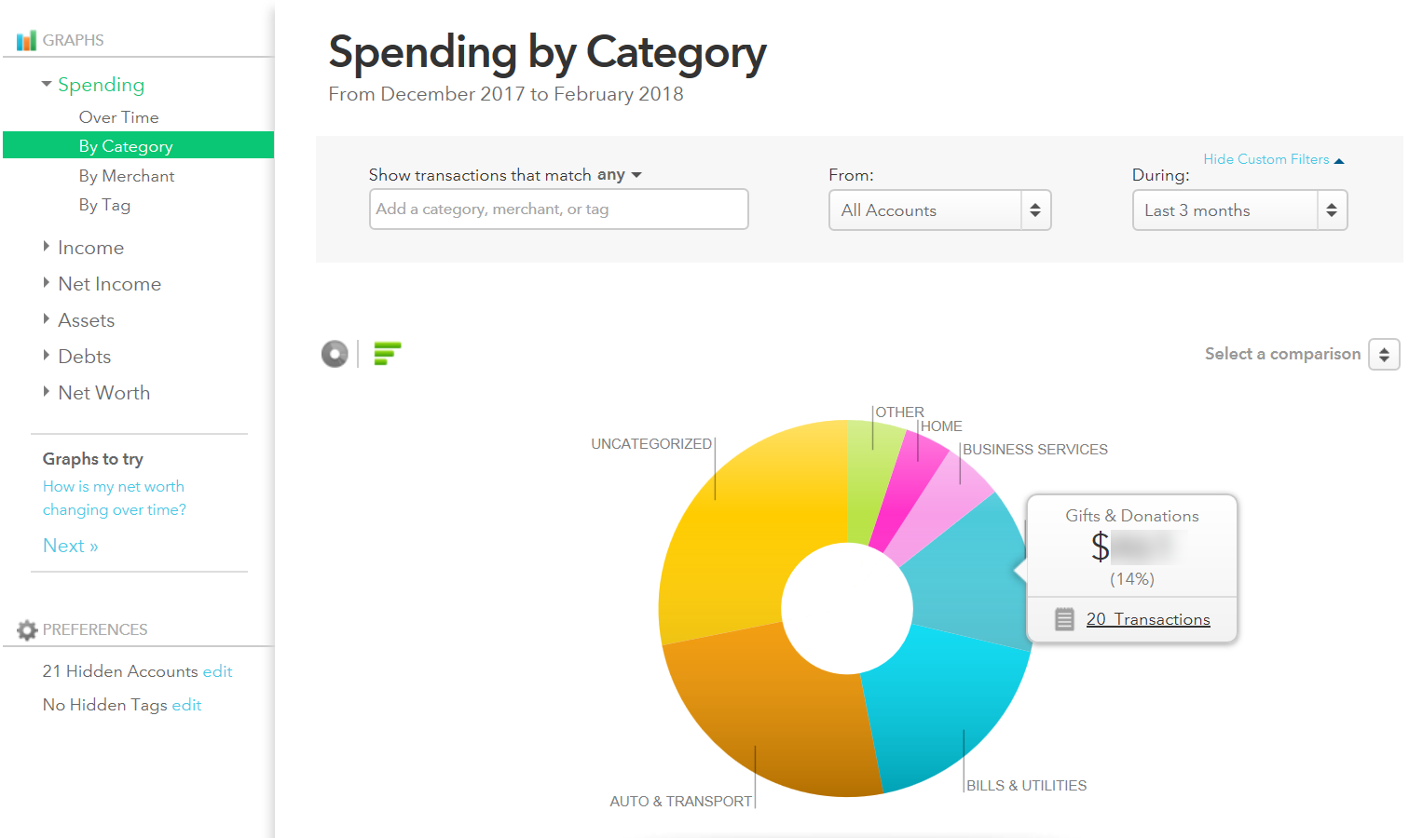Expand the Income section
This screenshot has height=838, width=1409.
[x=90, y=248]
